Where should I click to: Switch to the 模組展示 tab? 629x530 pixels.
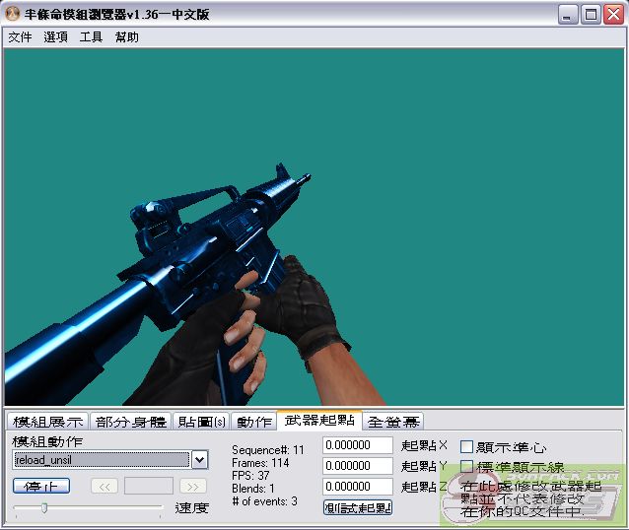click(48, 422)
